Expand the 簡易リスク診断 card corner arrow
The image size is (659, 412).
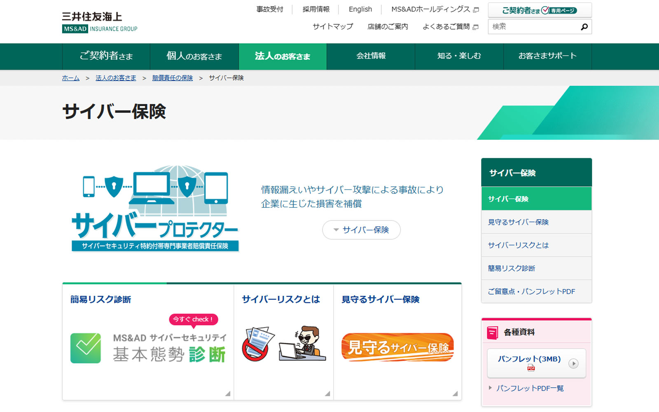tap(228, 393)
